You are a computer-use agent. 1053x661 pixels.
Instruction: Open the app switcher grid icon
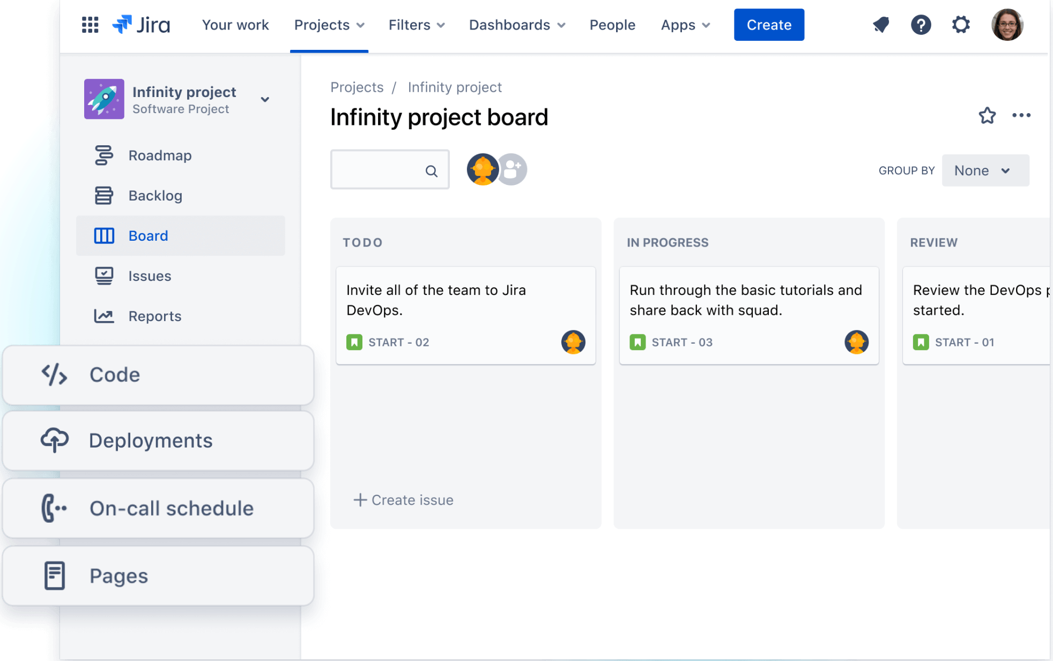[x=90, y=25]
